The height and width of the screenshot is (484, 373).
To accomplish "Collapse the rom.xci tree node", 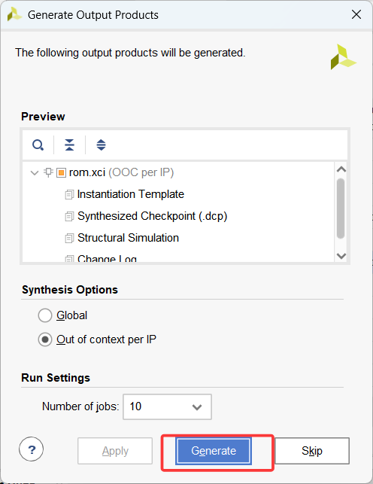I will (x=35, y=172).
